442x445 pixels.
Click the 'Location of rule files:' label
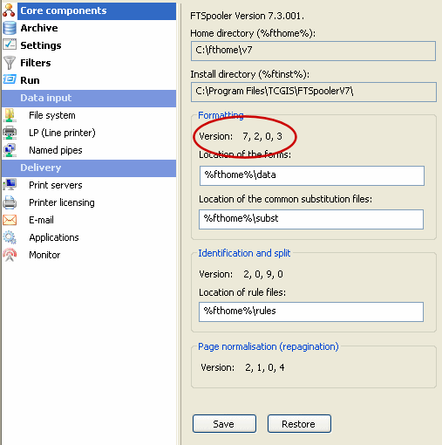242,292
